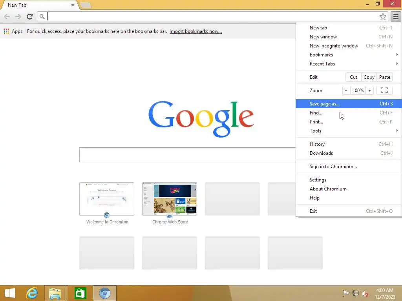Click Import bookmarks now... link
402x301 pixels.
click(196, 31)
